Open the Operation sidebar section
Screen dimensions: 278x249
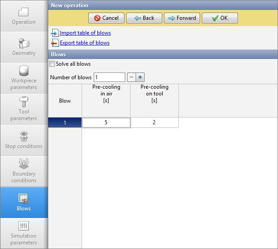point(23,16)
